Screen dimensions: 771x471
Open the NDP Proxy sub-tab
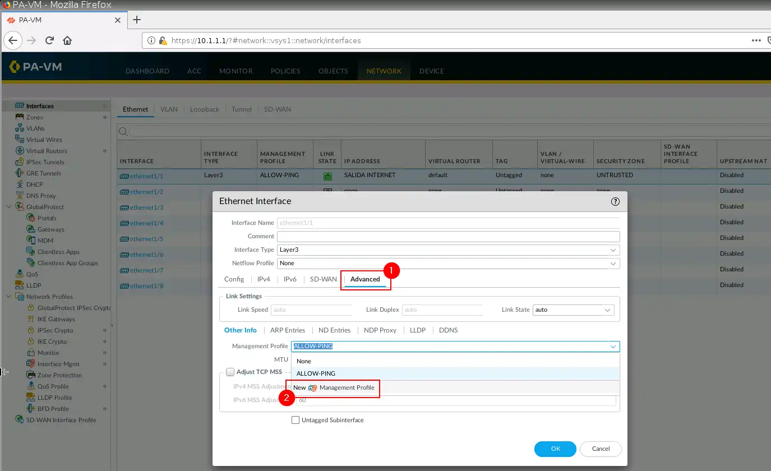point(380,330)
